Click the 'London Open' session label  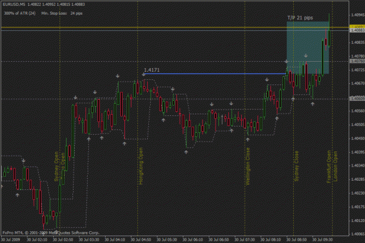335,166
